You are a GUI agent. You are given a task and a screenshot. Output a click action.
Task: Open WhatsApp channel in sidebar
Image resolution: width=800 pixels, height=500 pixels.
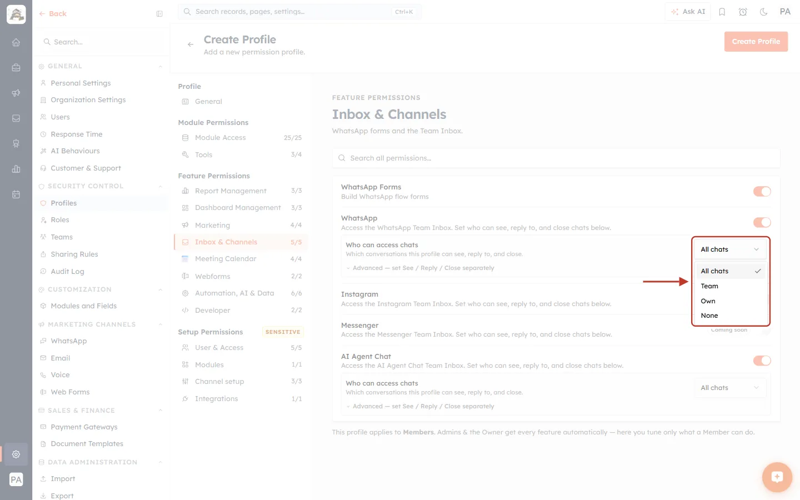pyautogui.click(x=100, y=341)
